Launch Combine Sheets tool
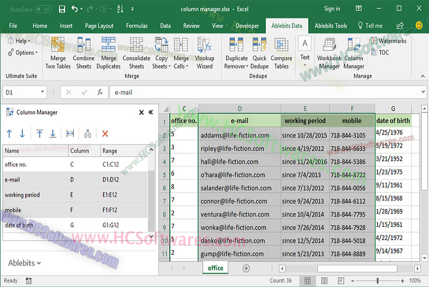 [83, 53]
